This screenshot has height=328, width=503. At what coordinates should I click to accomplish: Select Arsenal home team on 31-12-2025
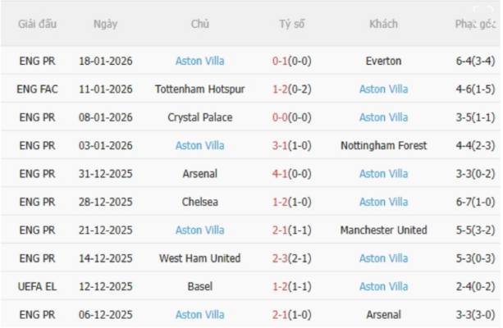point(199,174)
